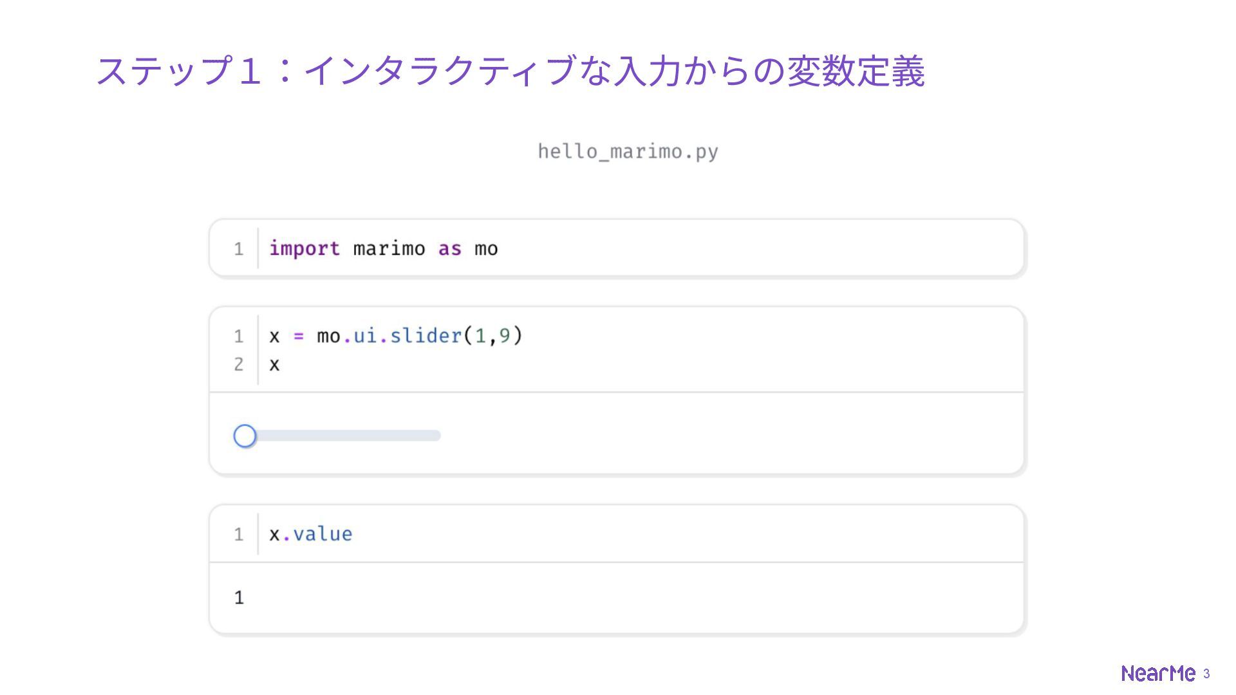Click line number 1 of the slider cell

[x=238, y=336]
